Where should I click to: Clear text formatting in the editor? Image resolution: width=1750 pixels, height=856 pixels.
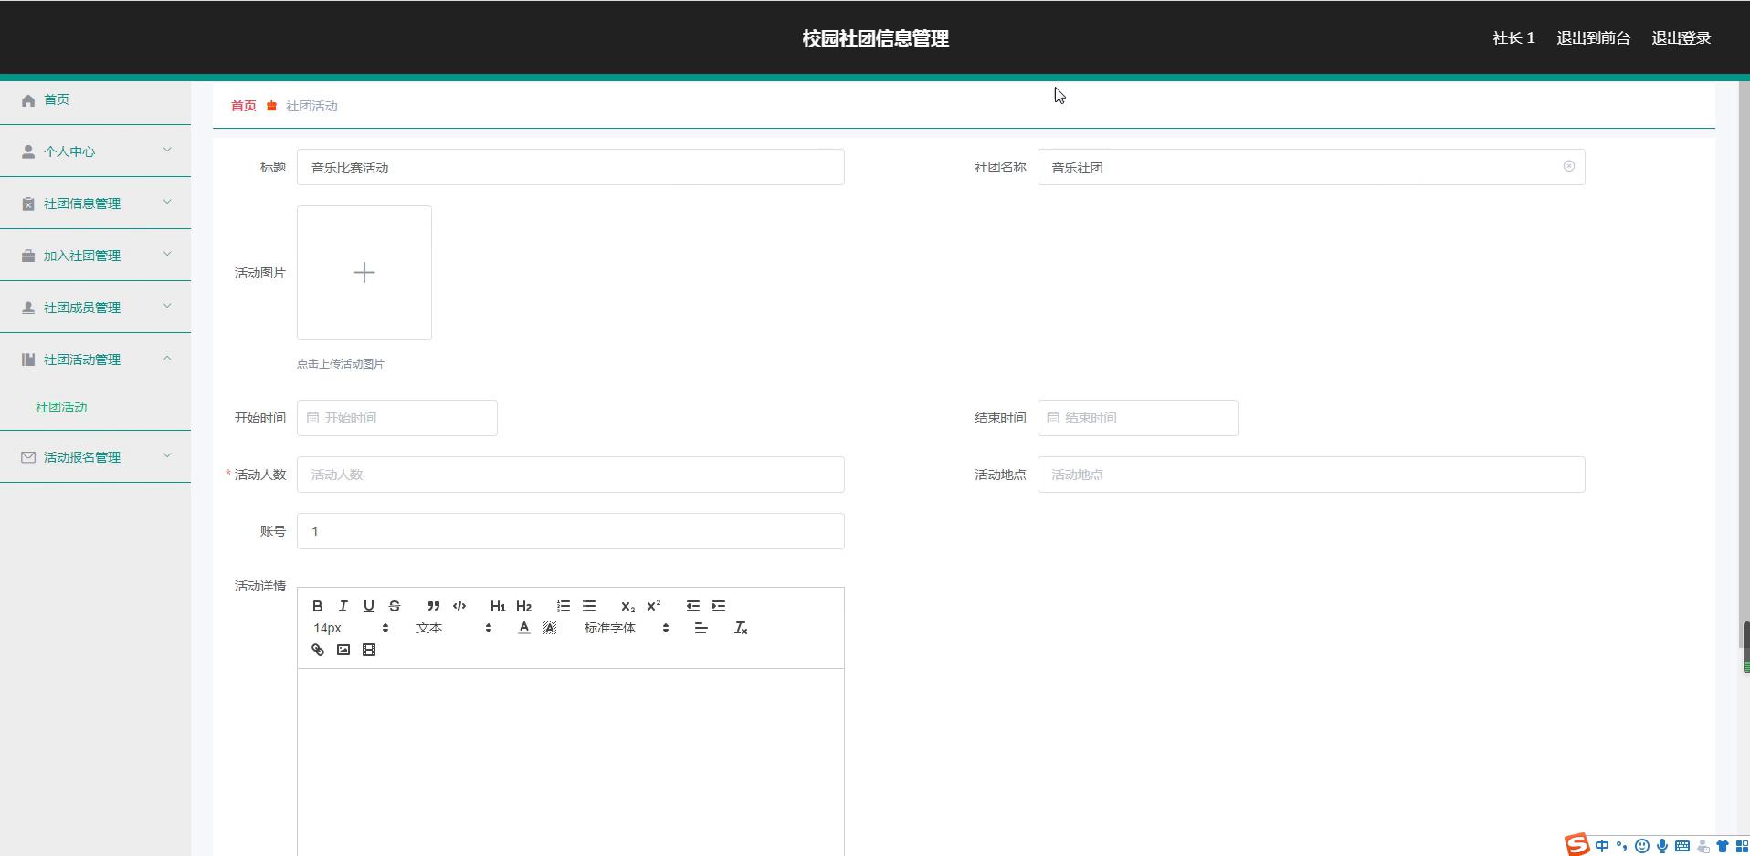pos(741,628)
